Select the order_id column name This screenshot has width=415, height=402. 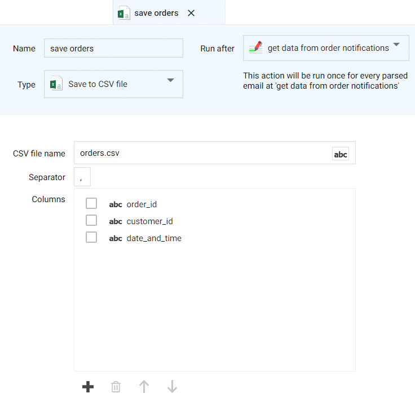(142, 204)
